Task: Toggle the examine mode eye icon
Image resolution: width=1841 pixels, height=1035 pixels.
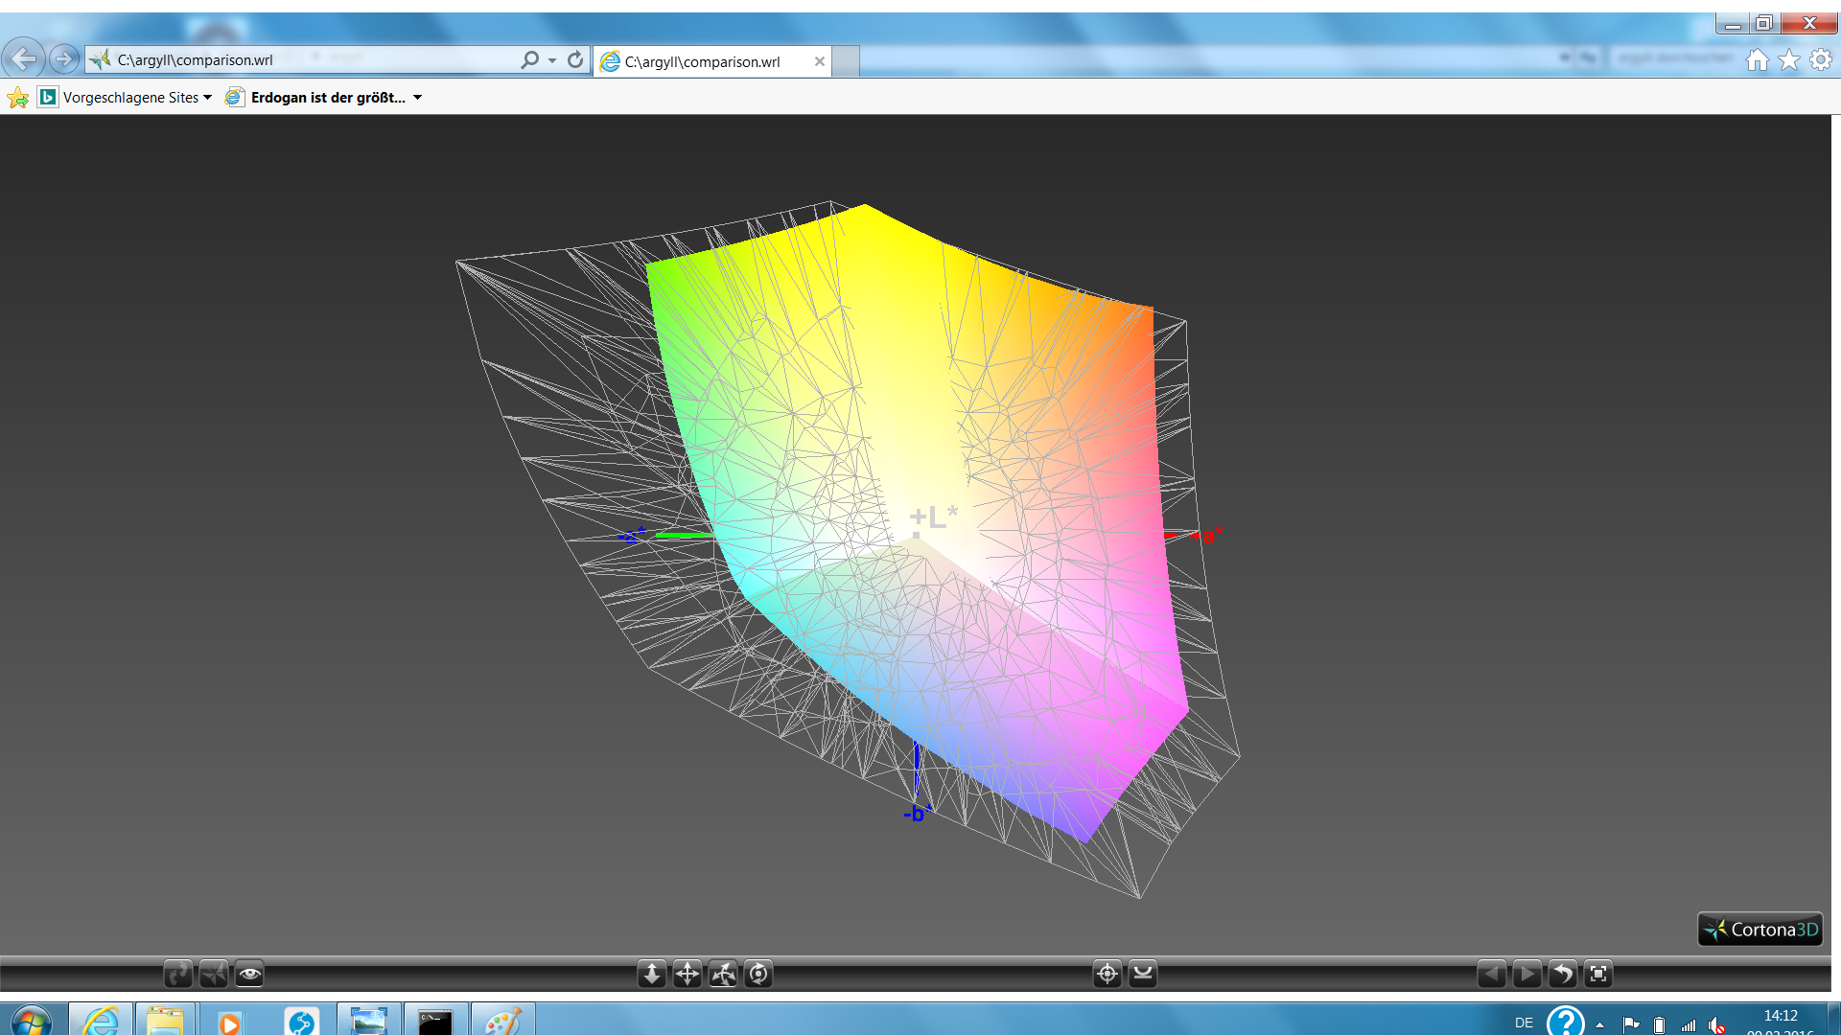Action: (x=249, y=975)
